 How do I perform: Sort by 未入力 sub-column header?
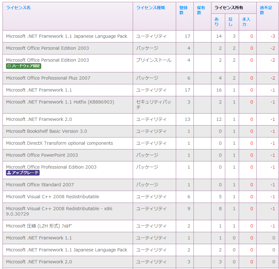point(246,22)
